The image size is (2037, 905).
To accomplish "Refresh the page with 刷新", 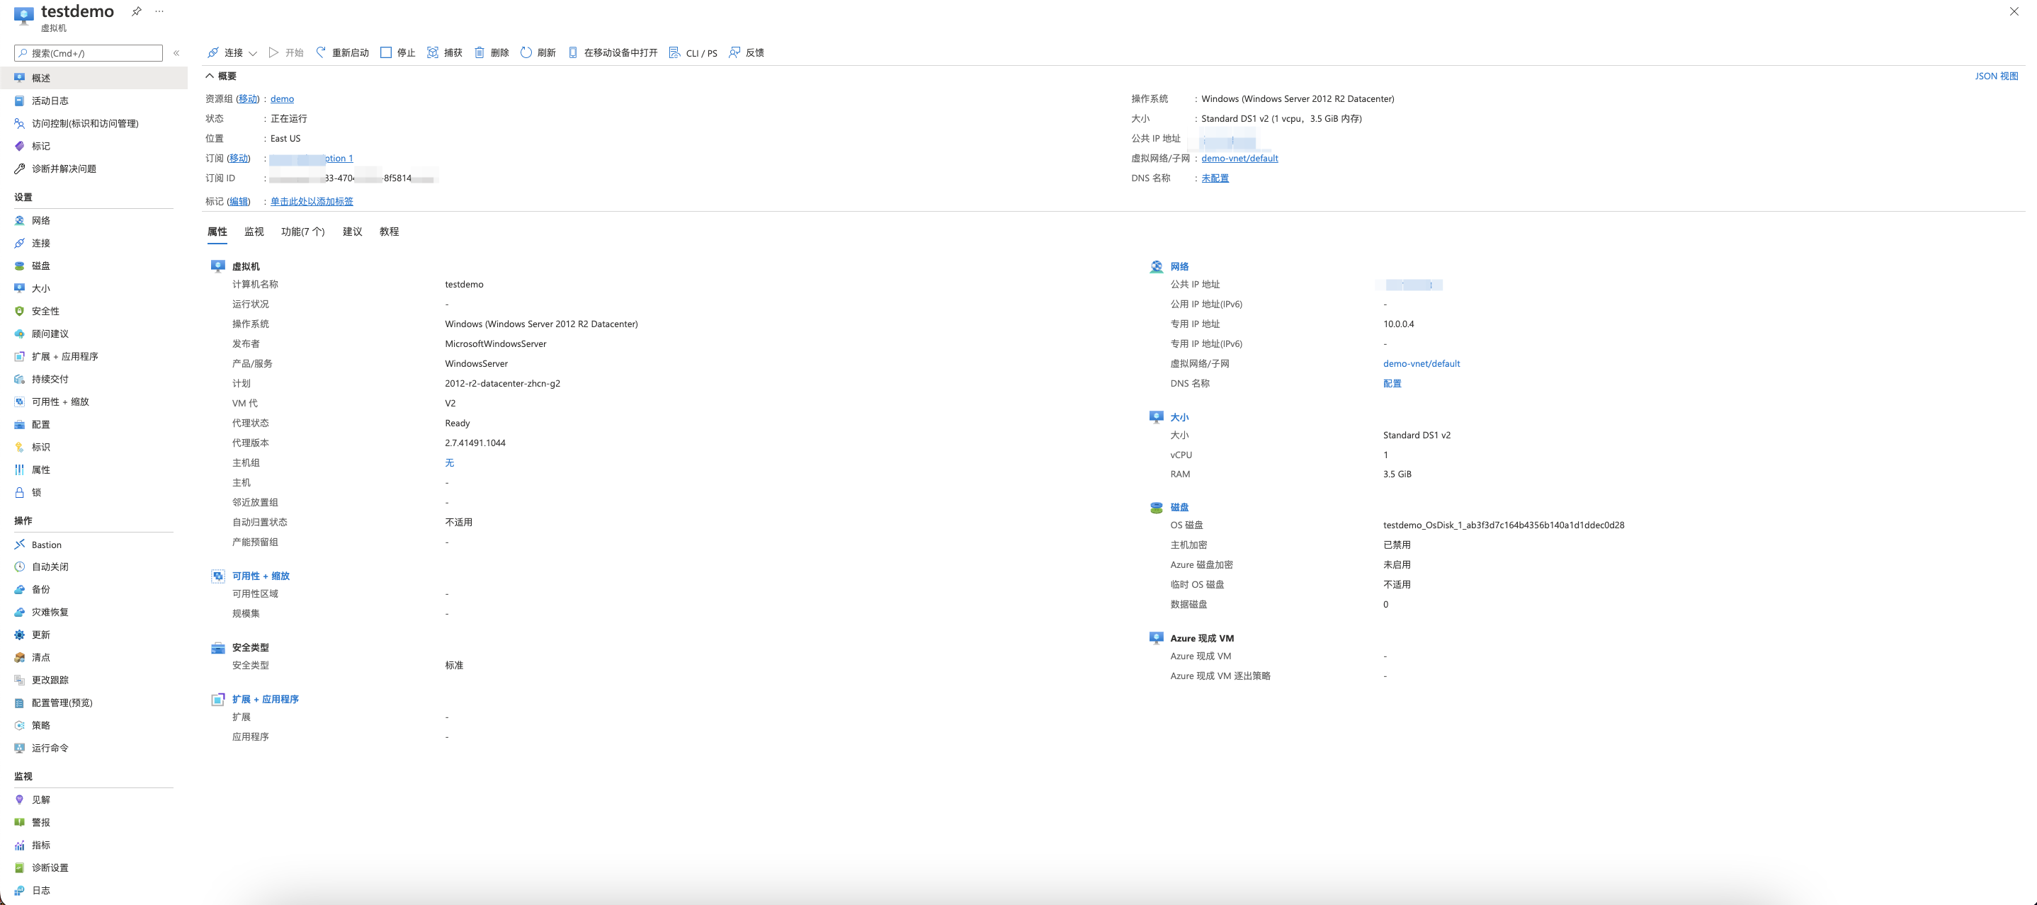I will 538,53.
